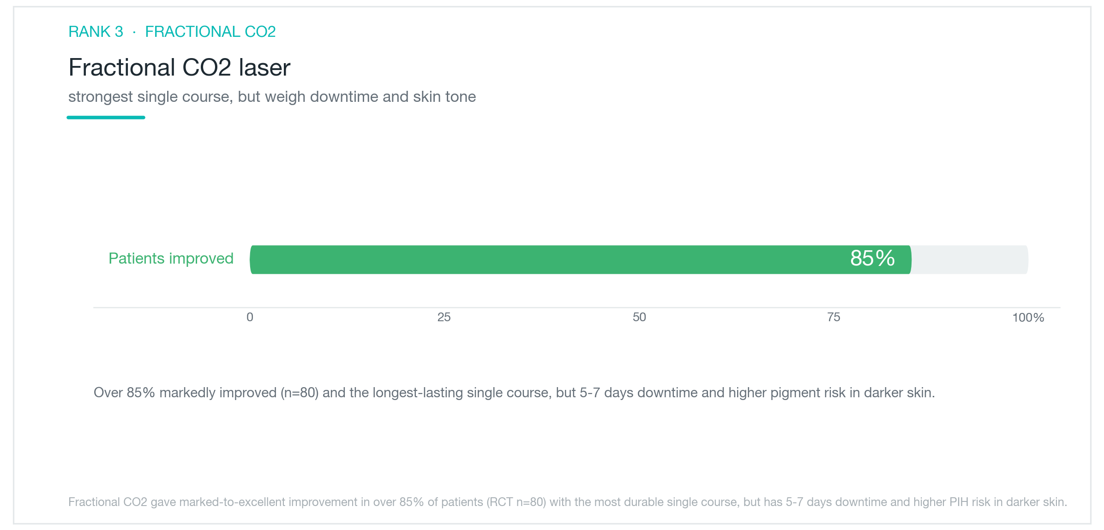Screen dimensions: 1104x530
Task: Click the 85% value inside the bar
Action: pos(872,258)
